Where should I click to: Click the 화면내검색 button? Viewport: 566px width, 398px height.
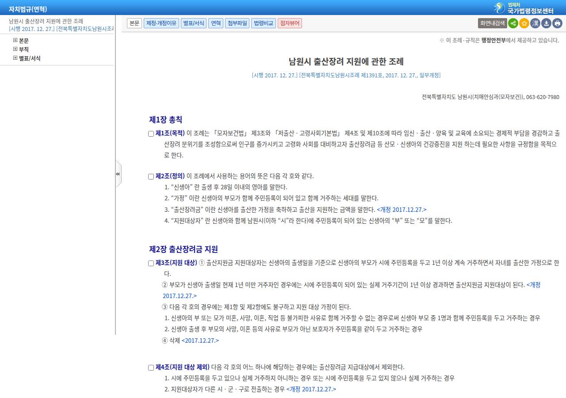point(493,23)
